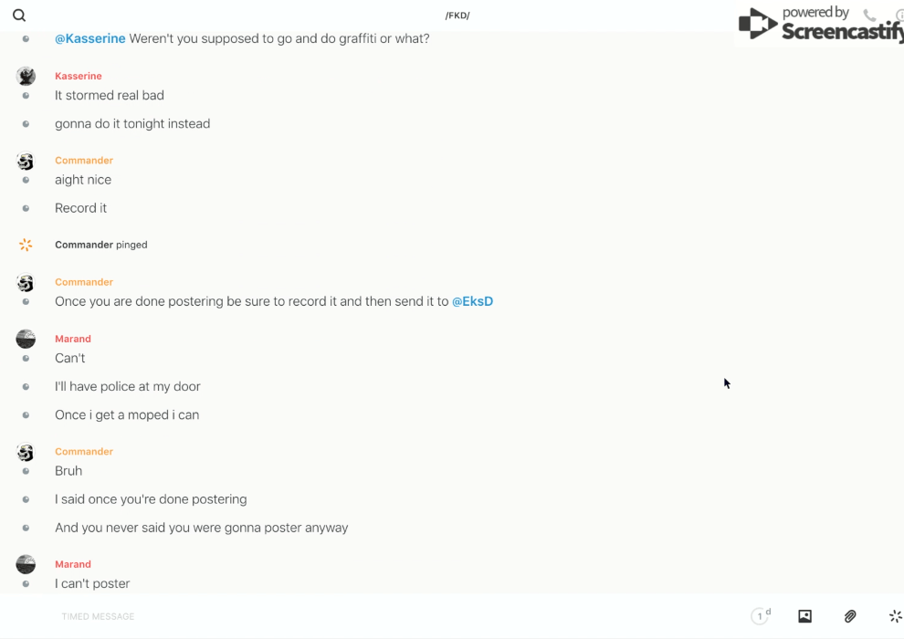Start a voice call with phone icon
This screenshot has height=639, width=904.
(869, 16)
